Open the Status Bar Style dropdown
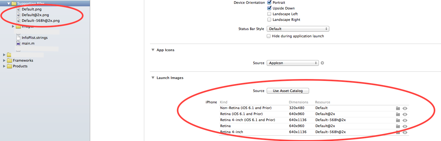The image size is (441, 141). click(x=298, y=29)
